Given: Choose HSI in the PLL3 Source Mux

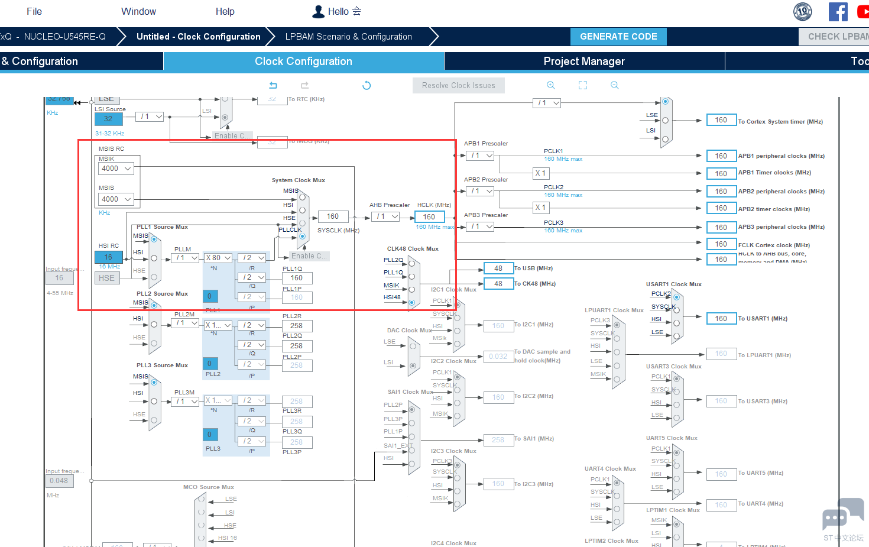Looking at the screenshot, I should pyautogui.click(x=154, y=401).
